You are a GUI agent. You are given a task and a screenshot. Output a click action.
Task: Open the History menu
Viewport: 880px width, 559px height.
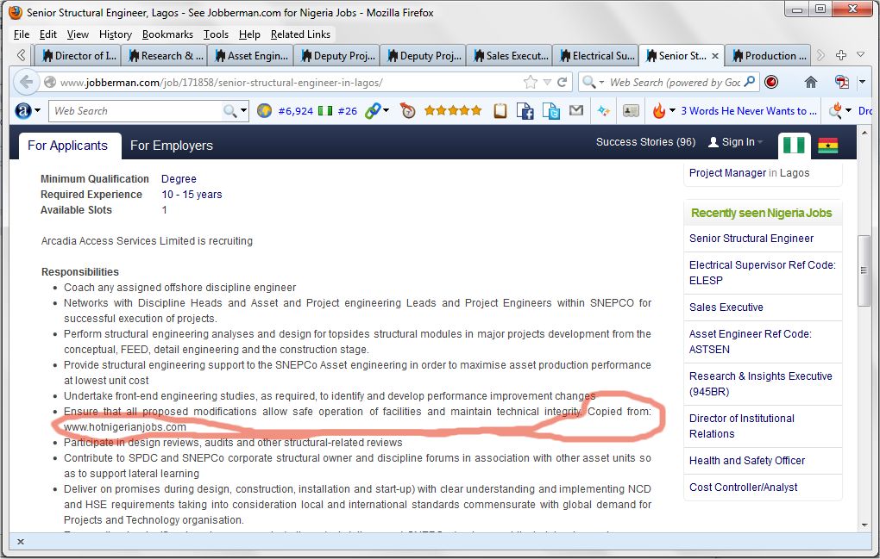(x=115, y=34)
